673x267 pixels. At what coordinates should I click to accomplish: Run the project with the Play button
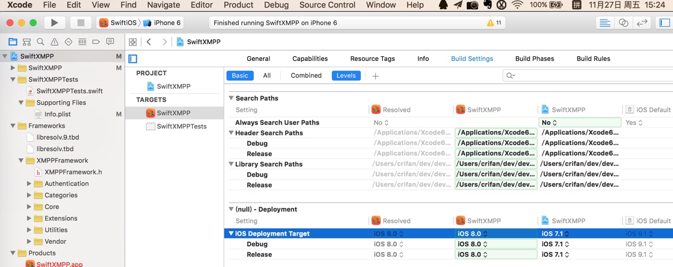(54, 23)
